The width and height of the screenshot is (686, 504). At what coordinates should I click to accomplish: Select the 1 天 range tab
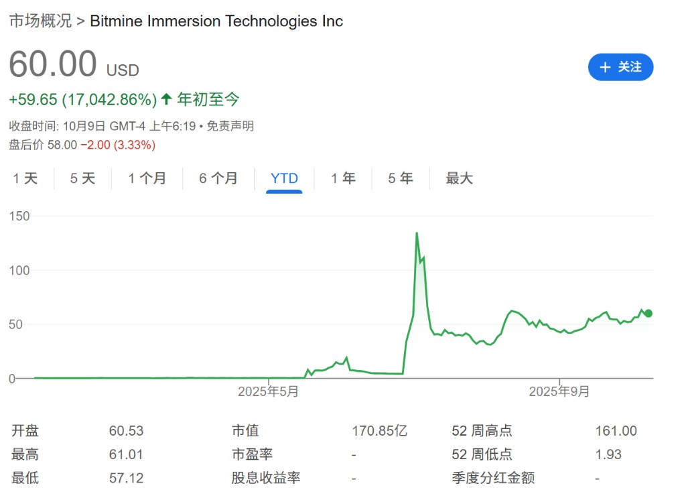(25, 178)
